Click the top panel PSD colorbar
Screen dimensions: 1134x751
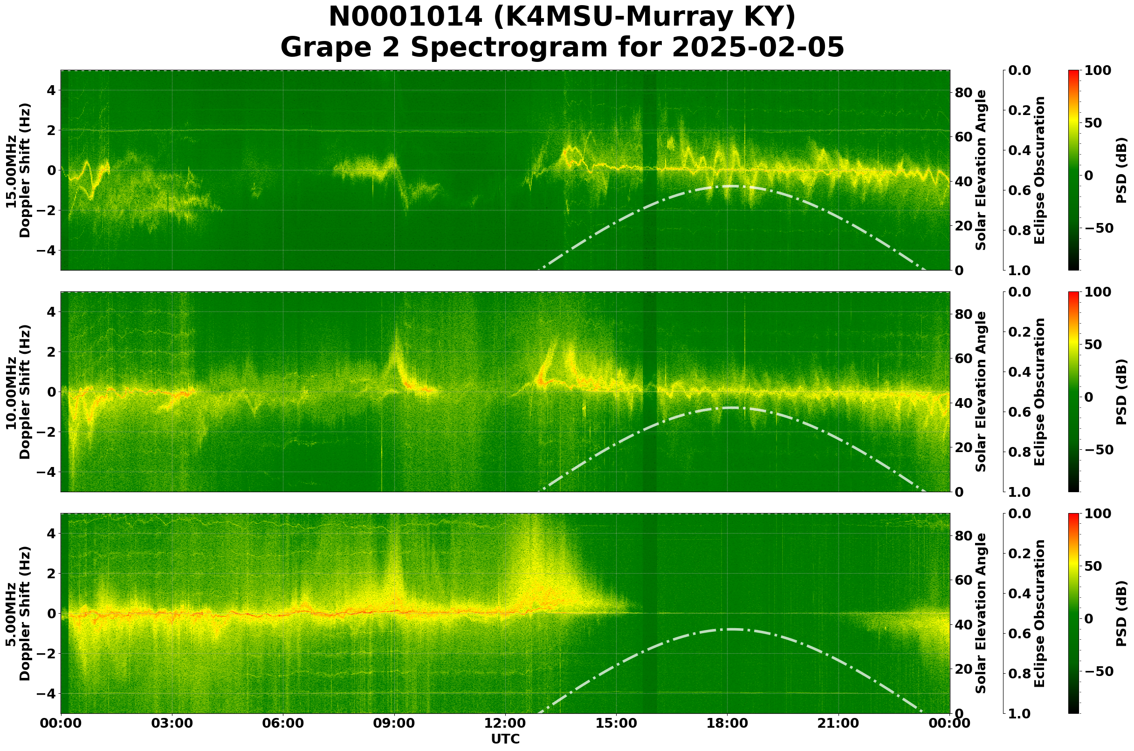pyautogui.click(x=1073, y=170)
